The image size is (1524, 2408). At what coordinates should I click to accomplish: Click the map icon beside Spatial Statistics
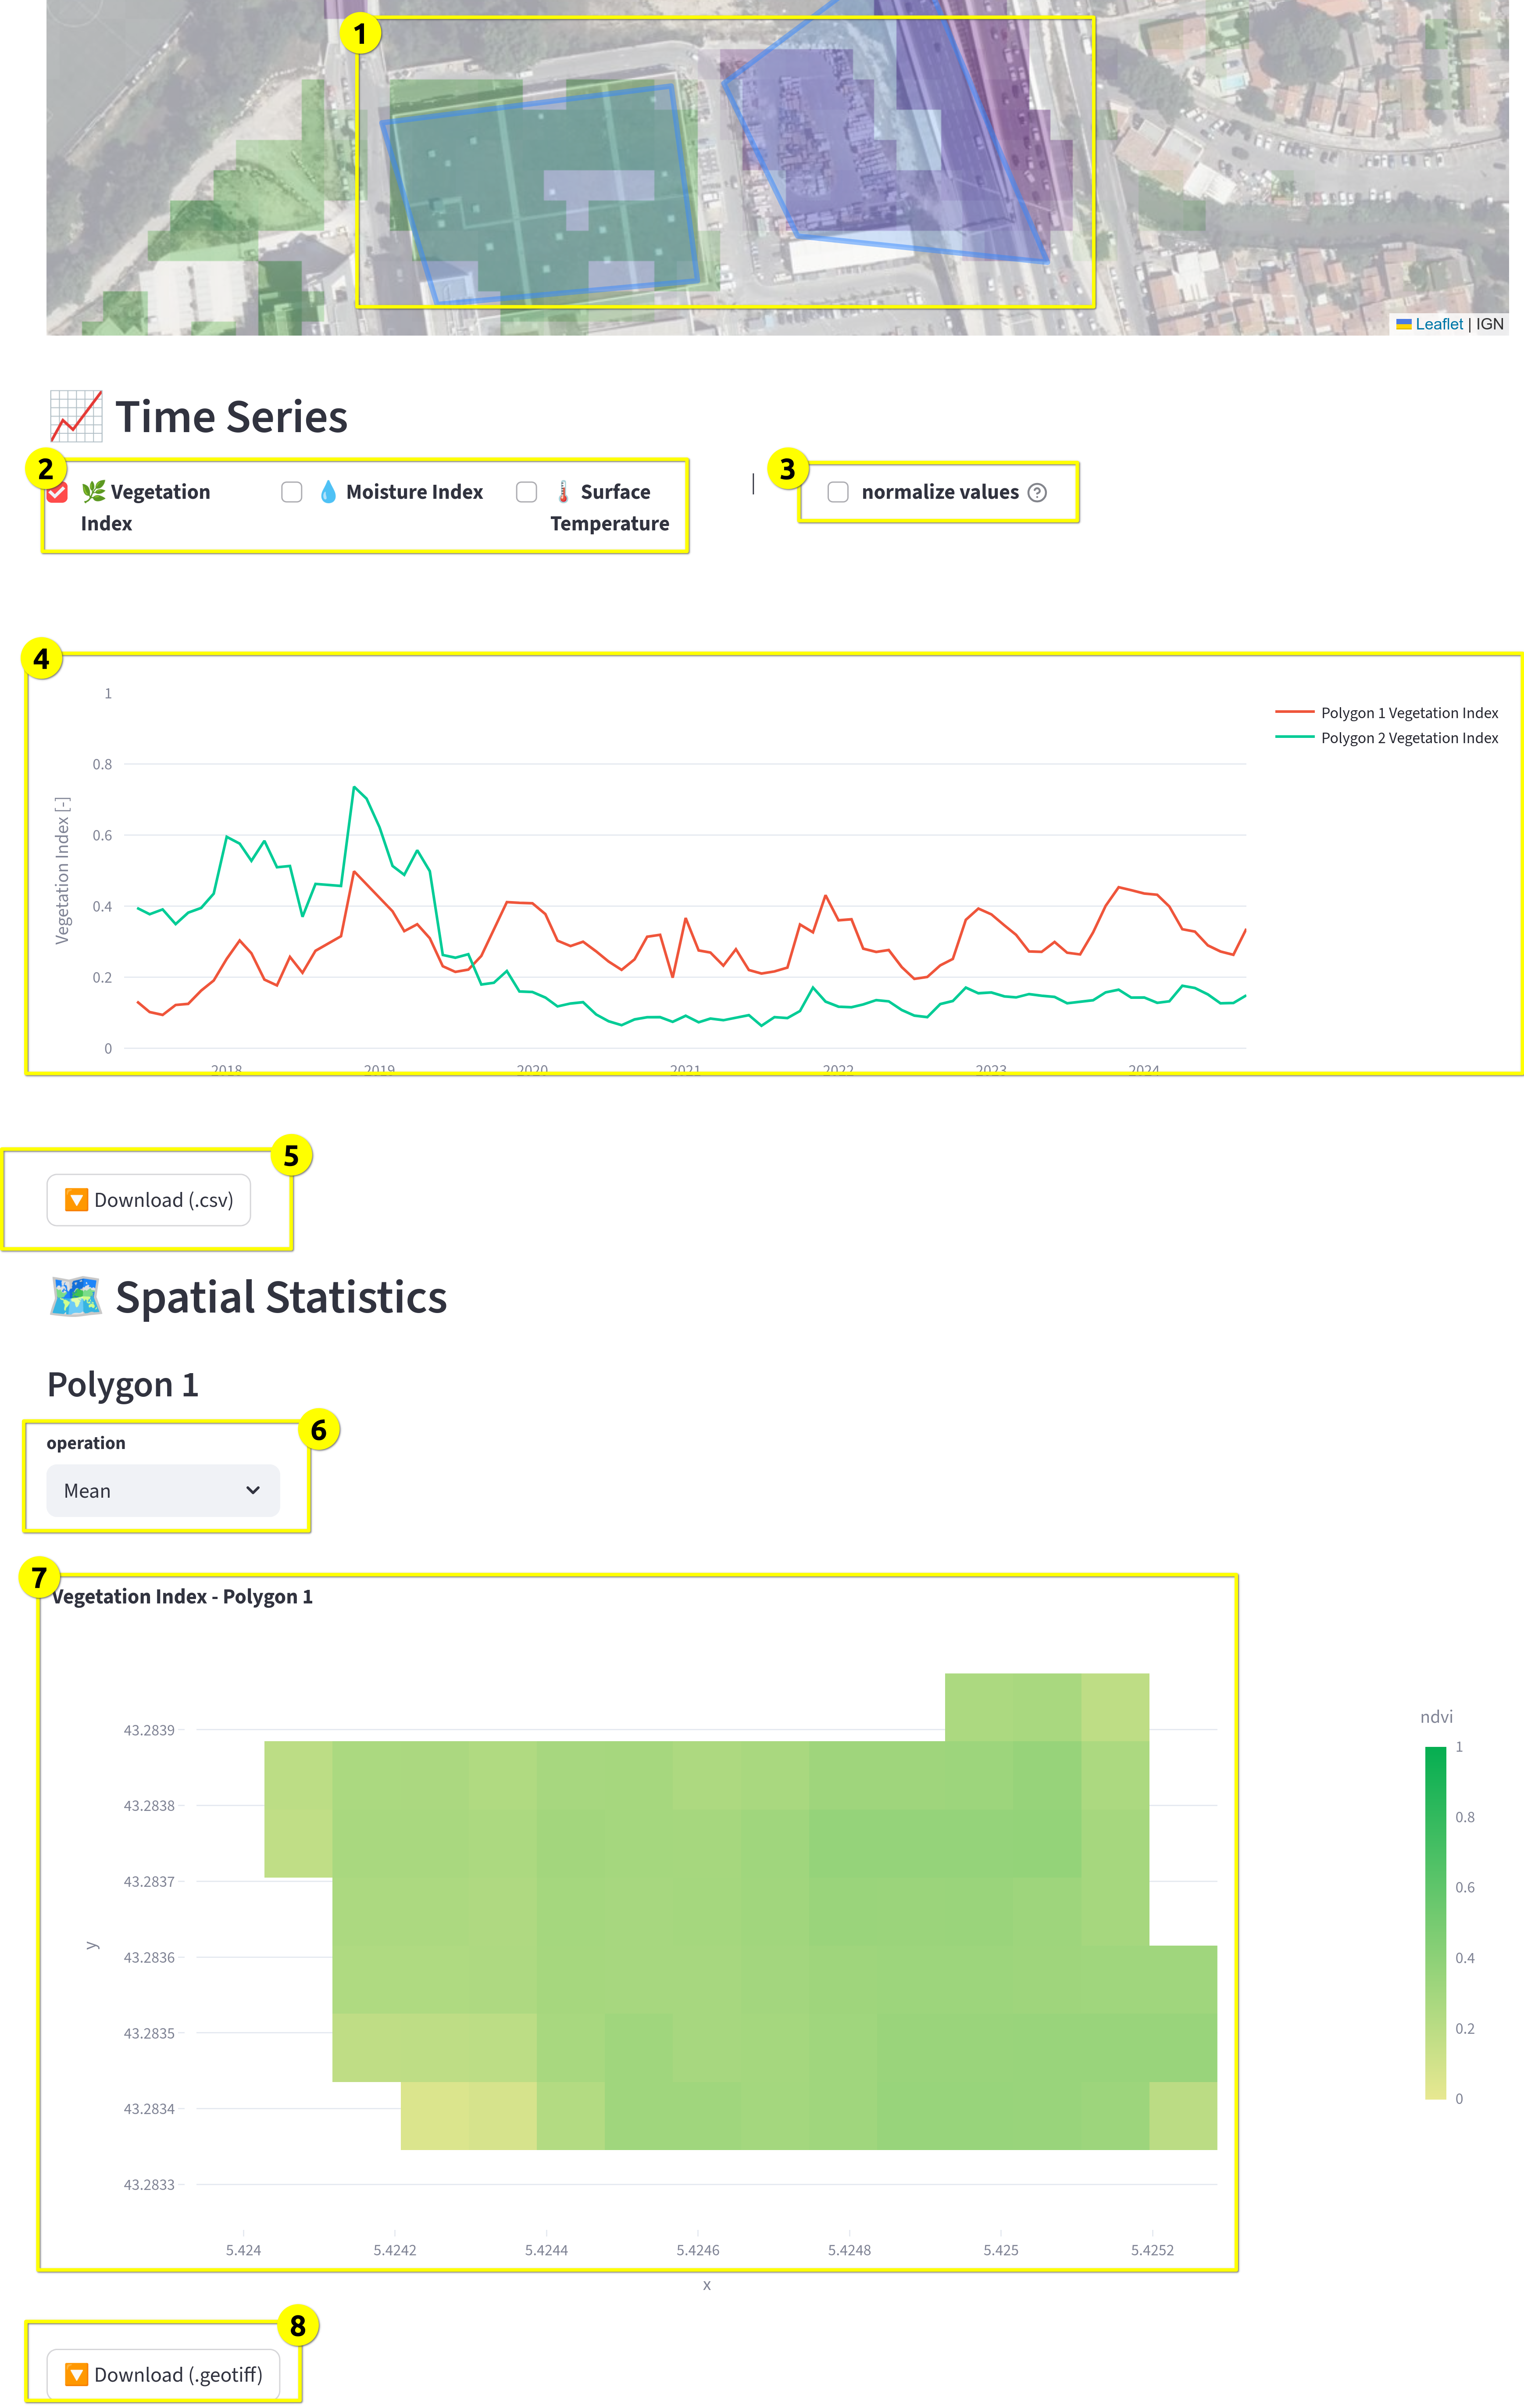tap(76, 1296)
